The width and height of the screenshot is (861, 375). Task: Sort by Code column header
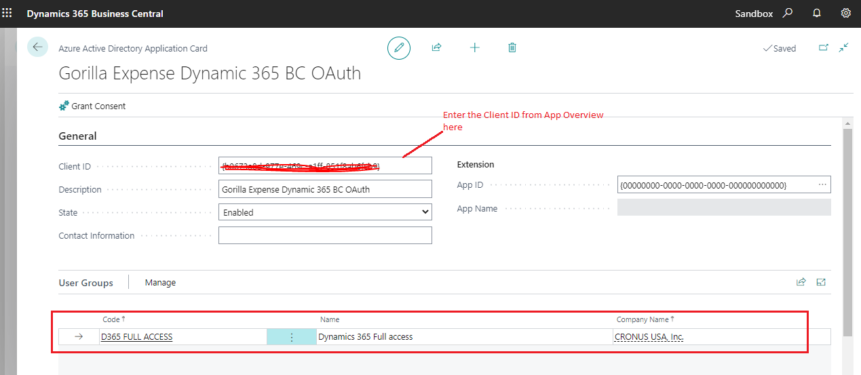114,319
